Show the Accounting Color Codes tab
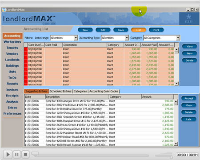Image resolution: width=200 pixels, height=160 pixels. pyautogui.click(x=104, y=91)
